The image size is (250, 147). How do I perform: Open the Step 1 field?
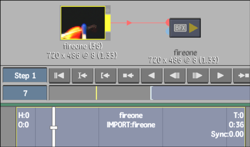tap(25, 75)
